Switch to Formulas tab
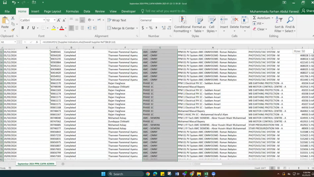 (x=72, y=11)
